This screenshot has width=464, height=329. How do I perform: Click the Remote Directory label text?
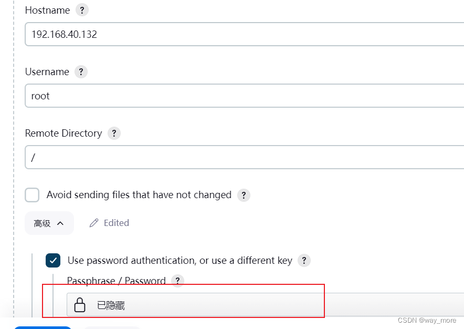[64, 133]
